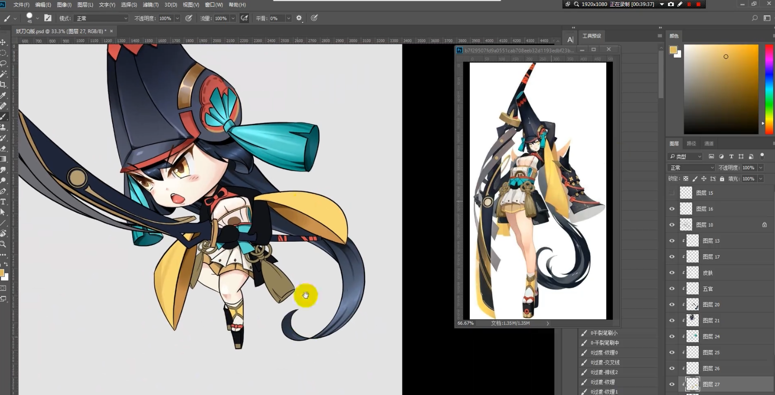Viewport: 775px width, 395px height.
Task: Toggle Quick Mask mode icon
Action: pos(3,288)
